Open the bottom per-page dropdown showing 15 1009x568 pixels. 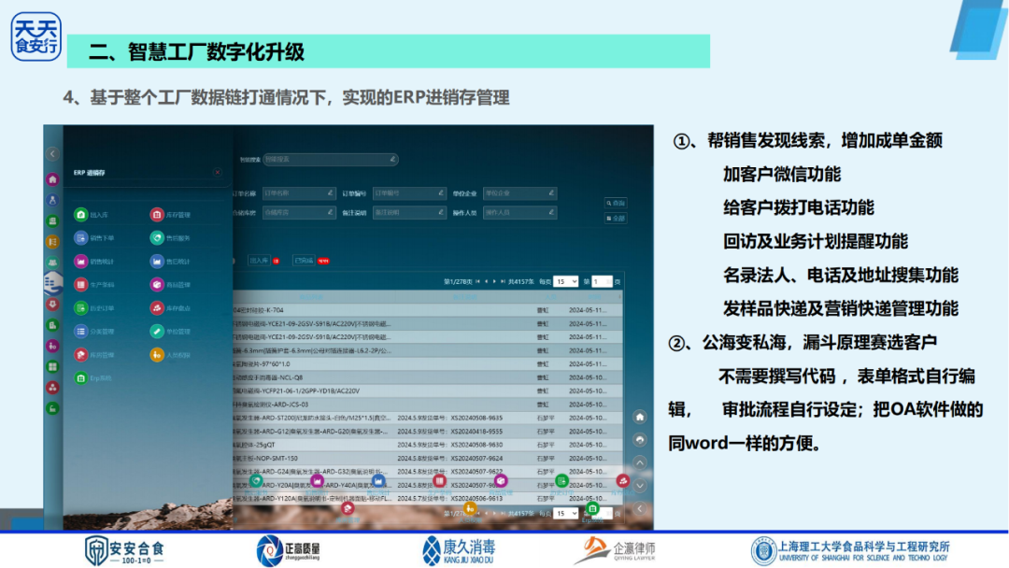coord(565,513)
